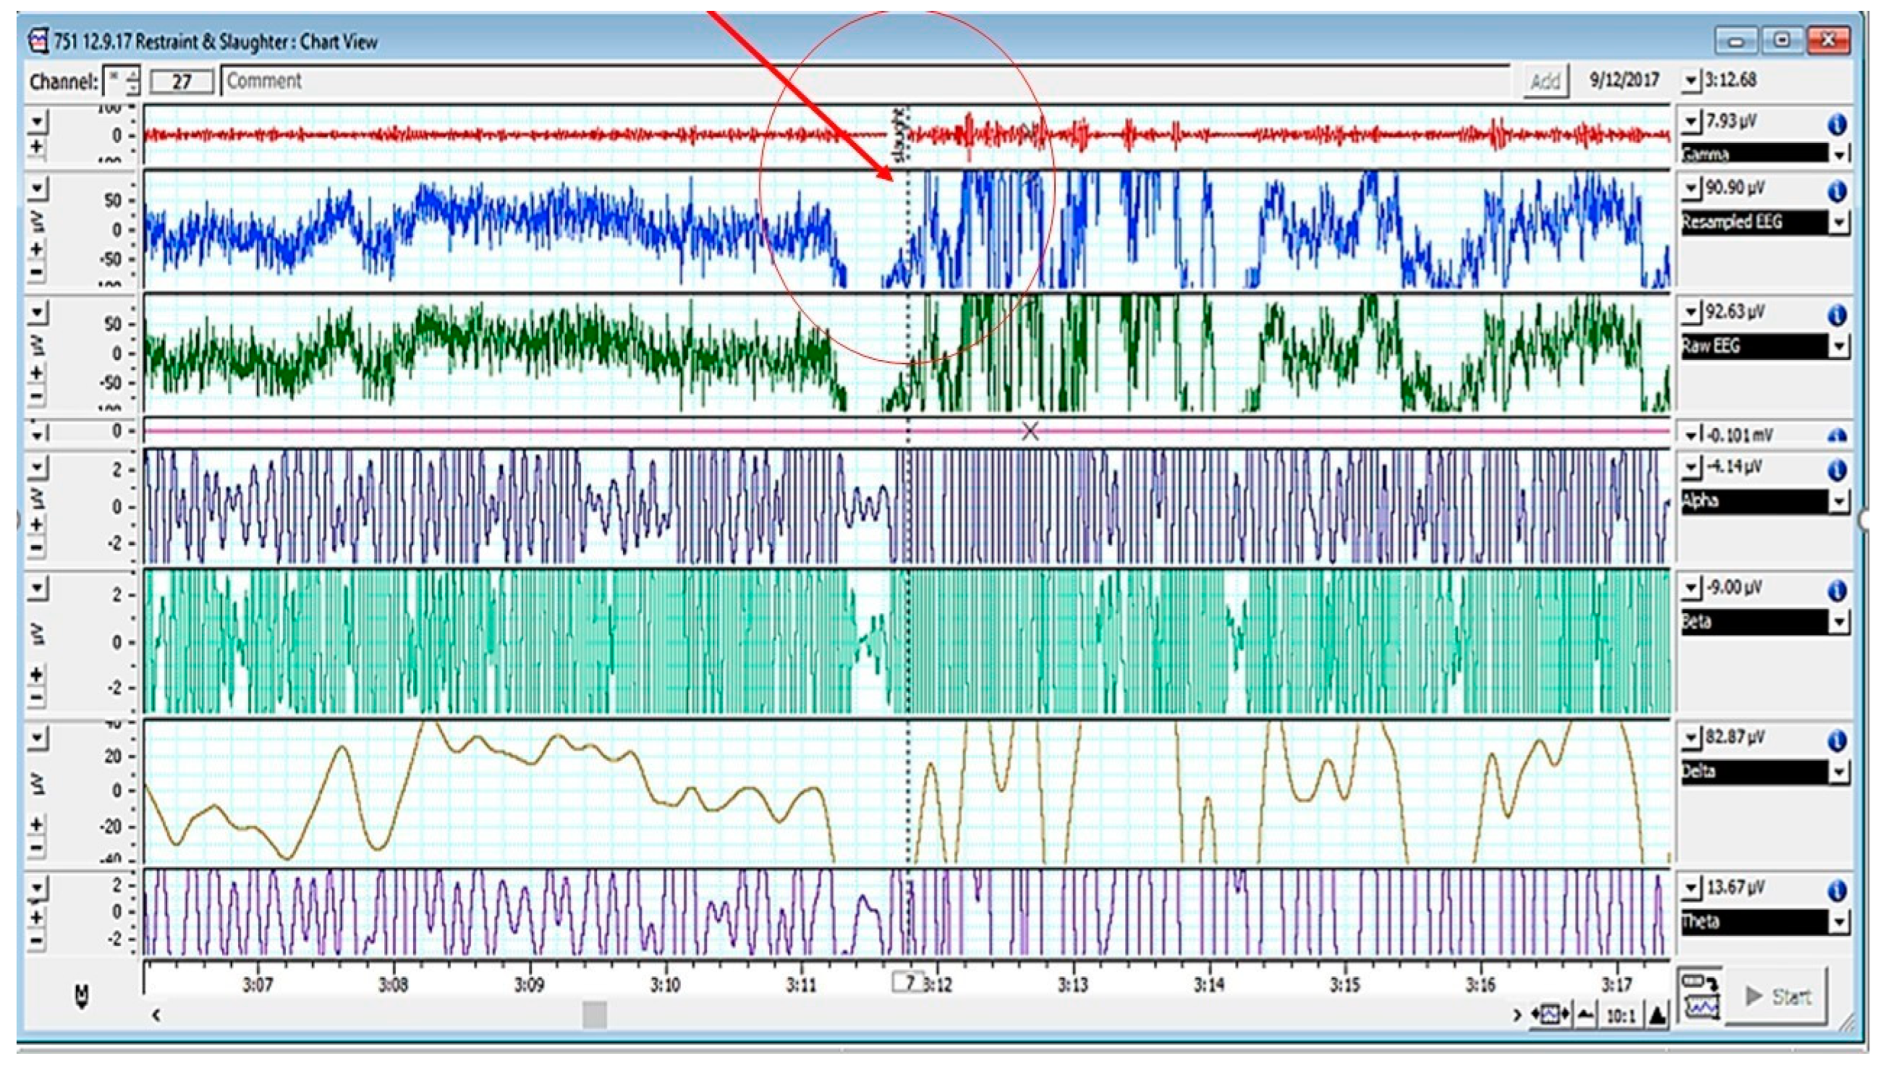1885x1068 pixels.
Task: Open the time display dropdown next to 3:12.68
Action: [1690, 81]
